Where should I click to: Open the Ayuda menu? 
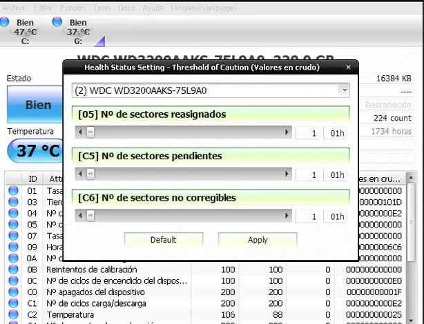[x=153, y=8]
